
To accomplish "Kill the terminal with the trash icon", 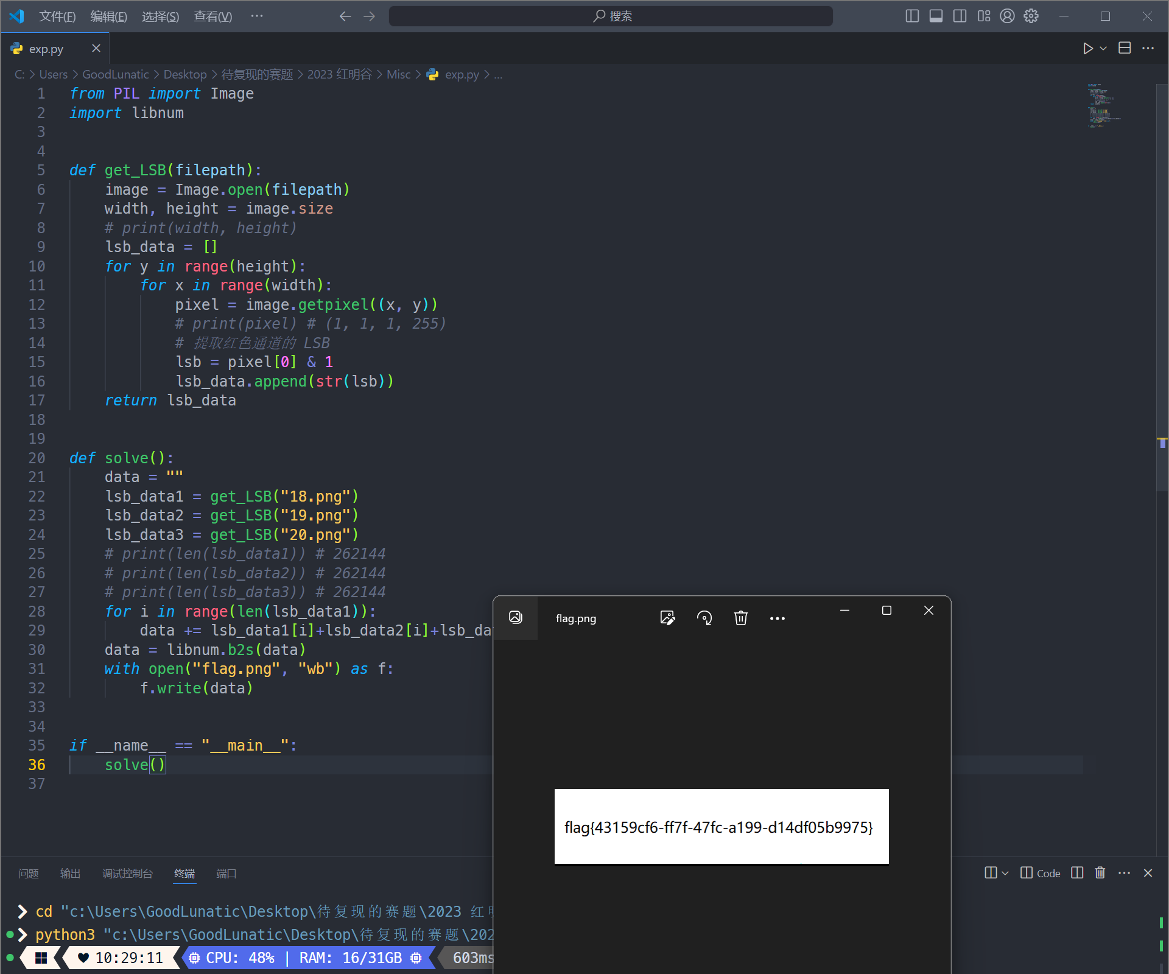I will coord(1100,873).
